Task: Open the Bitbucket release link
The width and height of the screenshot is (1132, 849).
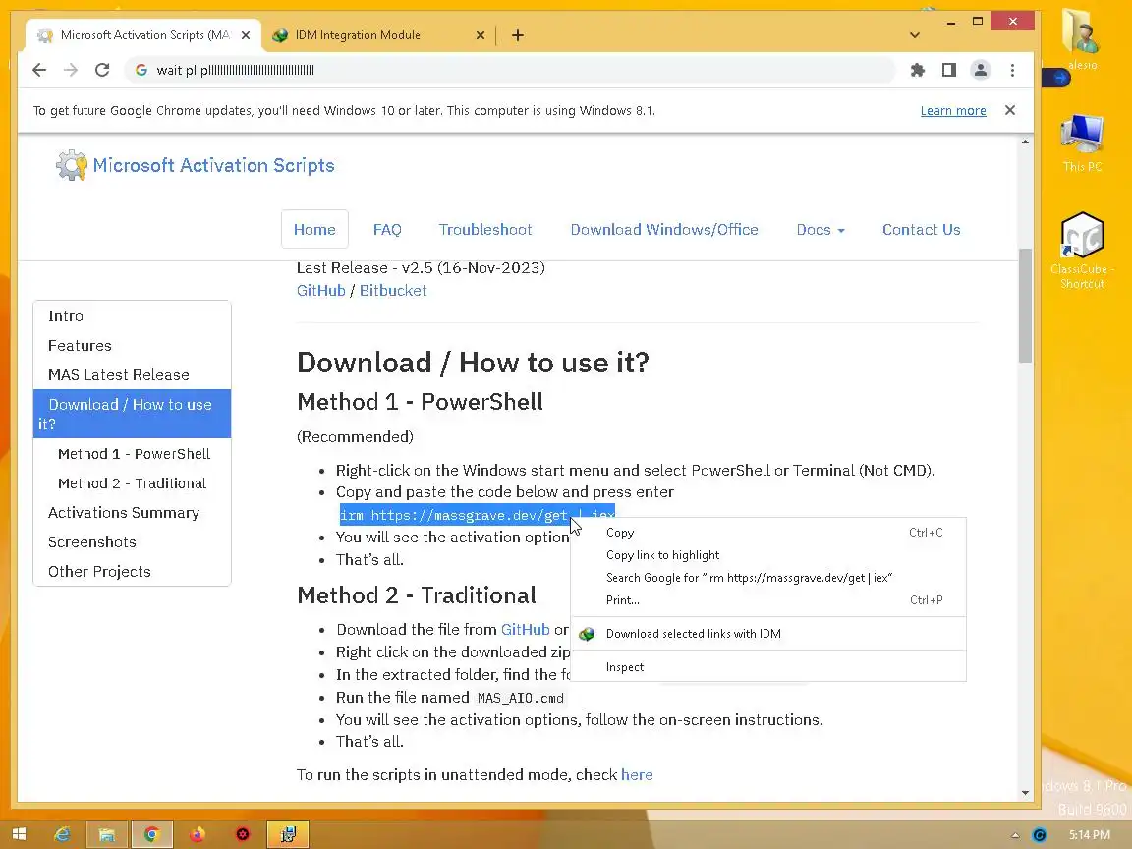Action: (x=393, y=290)
